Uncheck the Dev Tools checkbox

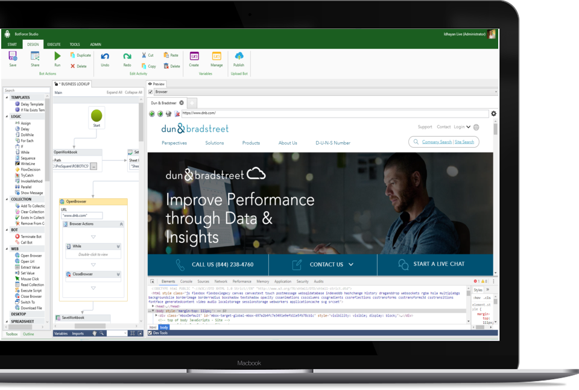tap(150, 333)
